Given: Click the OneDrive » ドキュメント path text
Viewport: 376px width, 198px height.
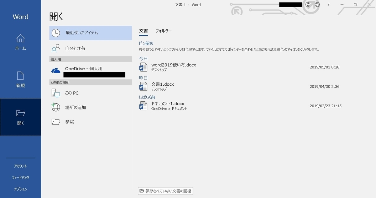Looking at the screenshot, I should point(169,109).
